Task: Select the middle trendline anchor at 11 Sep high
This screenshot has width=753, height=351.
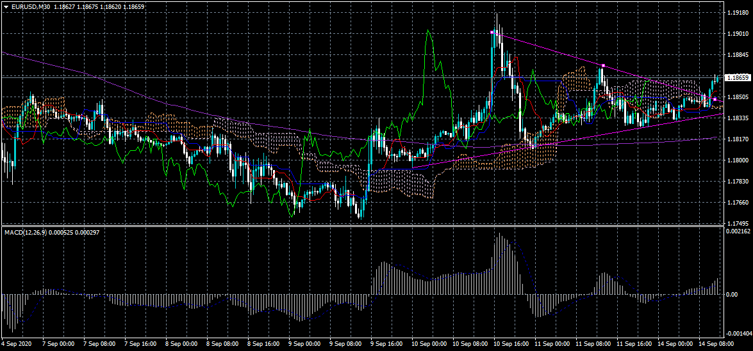Action: 603,65
